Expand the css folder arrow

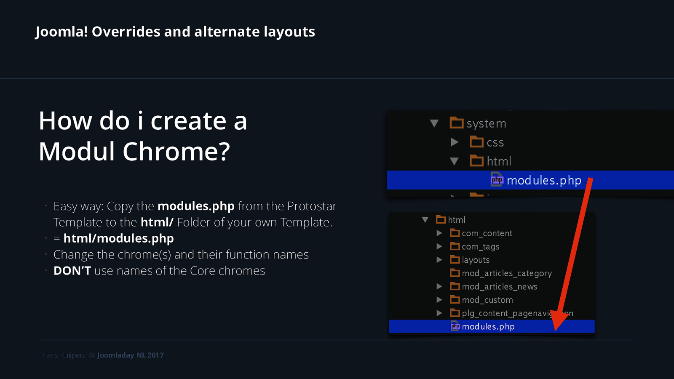click(455, 142)
